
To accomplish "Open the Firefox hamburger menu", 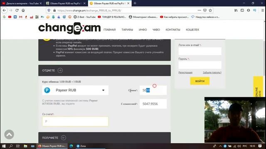I will pyautogui.click(x=262, y=10).
